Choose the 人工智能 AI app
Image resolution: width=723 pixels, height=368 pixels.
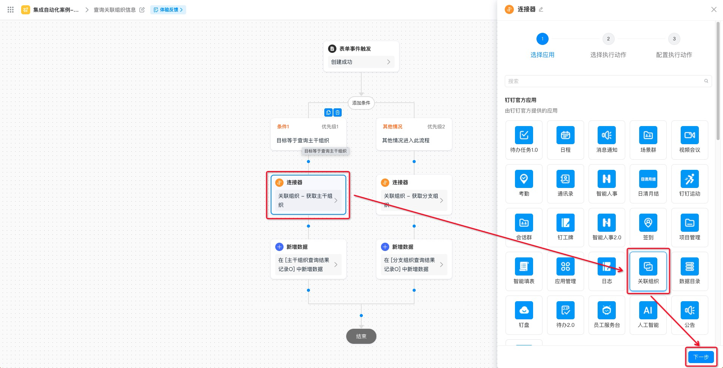coord(648,315)
